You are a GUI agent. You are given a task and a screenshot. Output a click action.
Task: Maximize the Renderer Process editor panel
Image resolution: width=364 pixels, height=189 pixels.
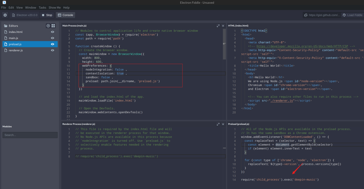click(218, 124)
